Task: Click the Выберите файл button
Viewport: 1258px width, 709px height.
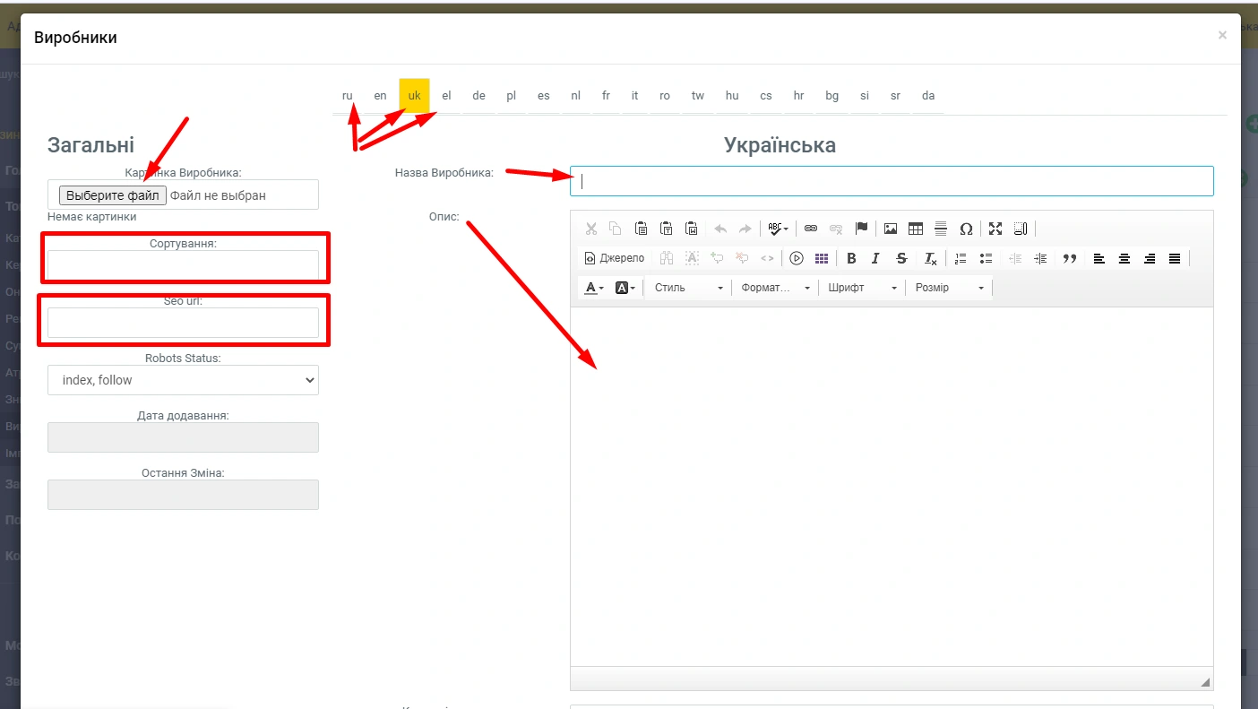Action: pyautogui.click(x=113, y=195)
